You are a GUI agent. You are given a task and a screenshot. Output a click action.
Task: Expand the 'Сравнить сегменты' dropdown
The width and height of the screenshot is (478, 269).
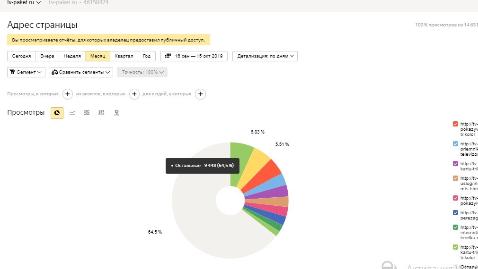click(81, 72)
